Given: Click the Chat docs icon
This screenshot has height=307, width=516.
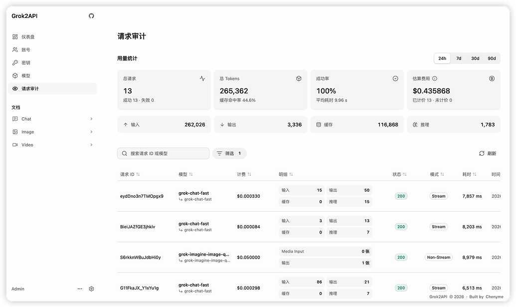Looking at the screenshot, I should coord(15,119).
